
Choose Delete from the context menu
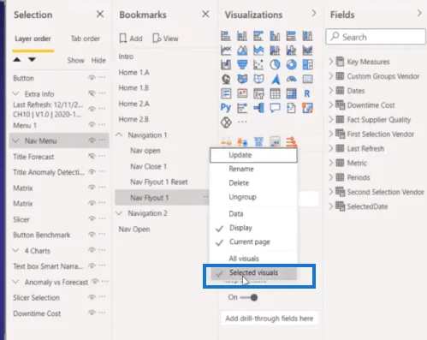point(253,183)
